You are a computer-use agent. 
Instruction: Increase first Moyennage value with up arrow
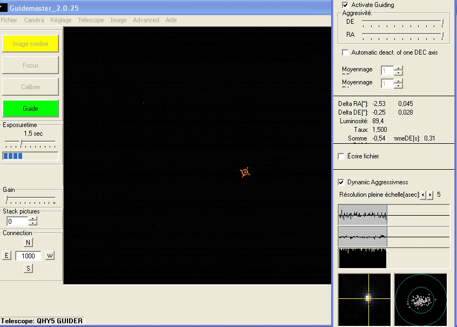tap(399, 68)
